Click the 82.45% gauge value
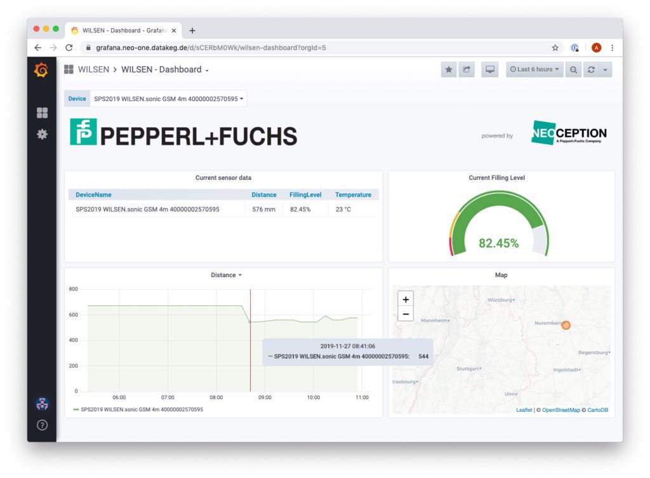 pyautogui.click(x=499, y=243)
